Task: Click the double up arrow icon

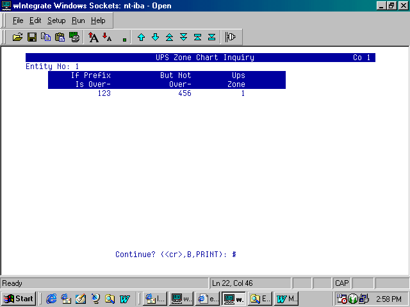Action: click(x=169, y=37)
